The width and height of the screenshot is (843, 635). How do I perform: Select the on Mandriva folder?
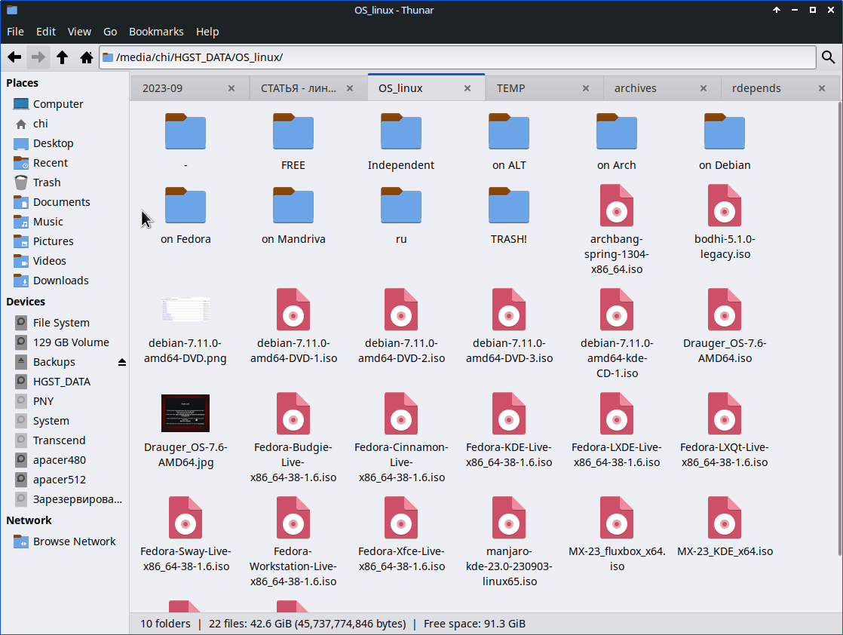[x=293, y=216]
